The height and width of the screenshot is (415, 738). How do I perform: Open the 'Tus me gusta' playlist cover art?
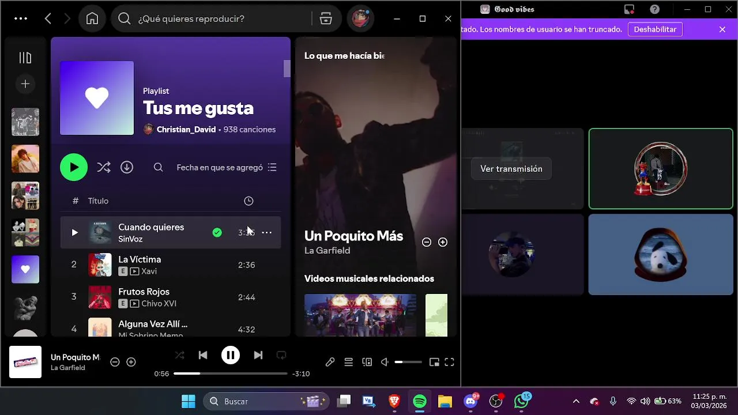[x=97, y=98]
